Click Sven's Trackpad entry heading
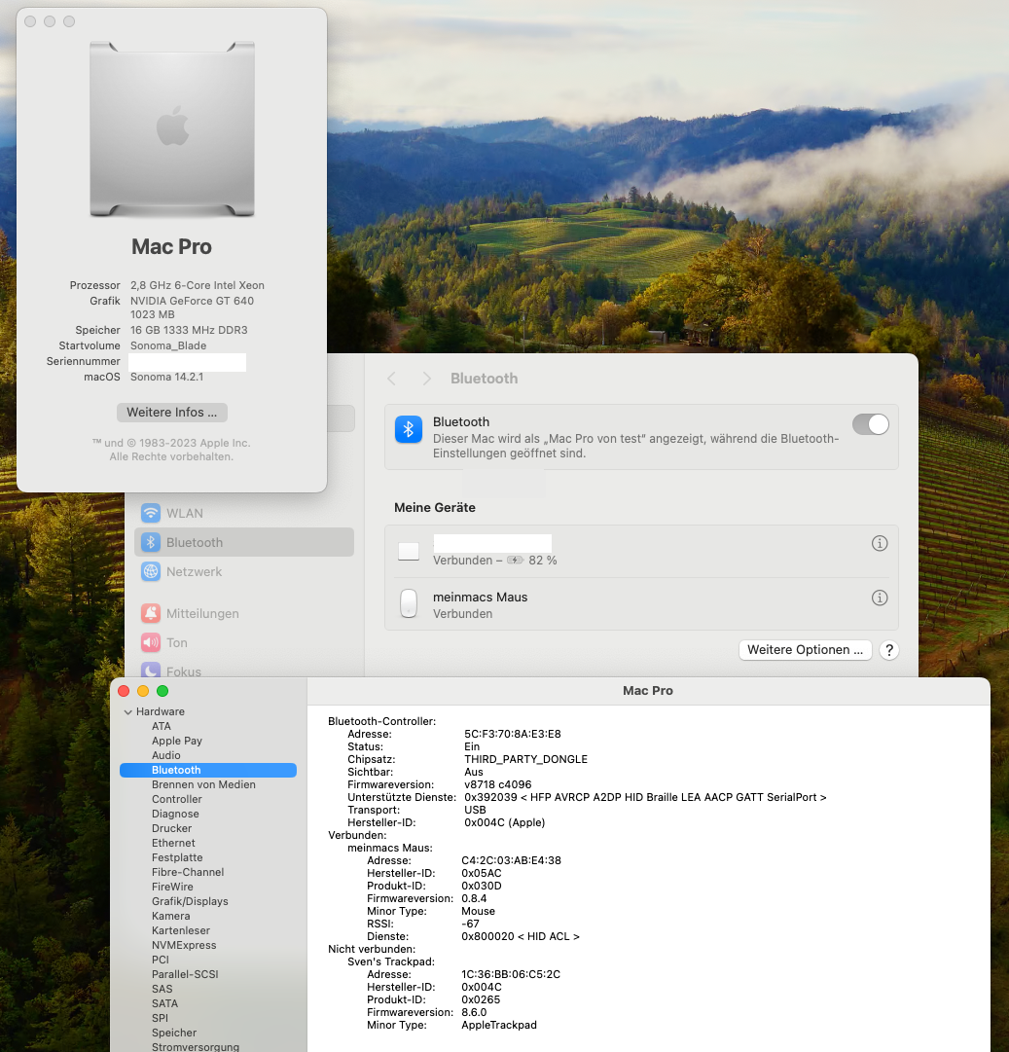This screenshot has width=1009, height=1052. point(391,962)
